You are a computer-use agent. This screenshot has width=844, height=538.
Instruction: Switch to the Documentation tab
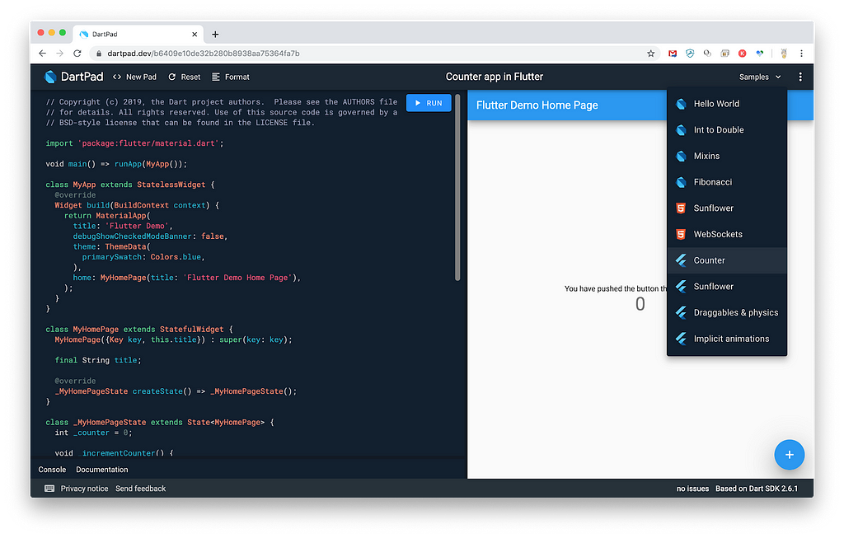click(x=101, y=470)
